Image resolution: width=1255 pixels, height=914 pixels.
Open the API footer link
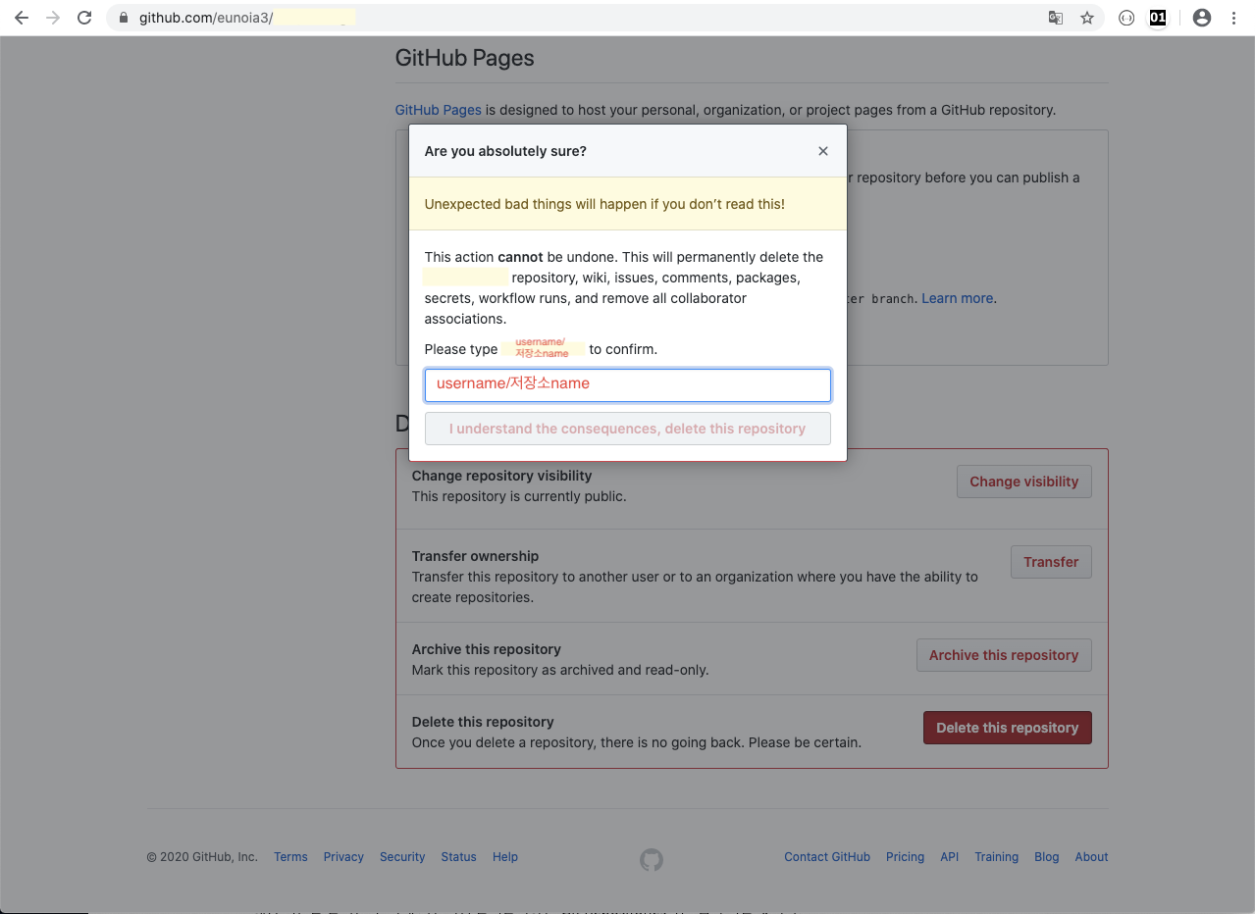pos(949,857)
